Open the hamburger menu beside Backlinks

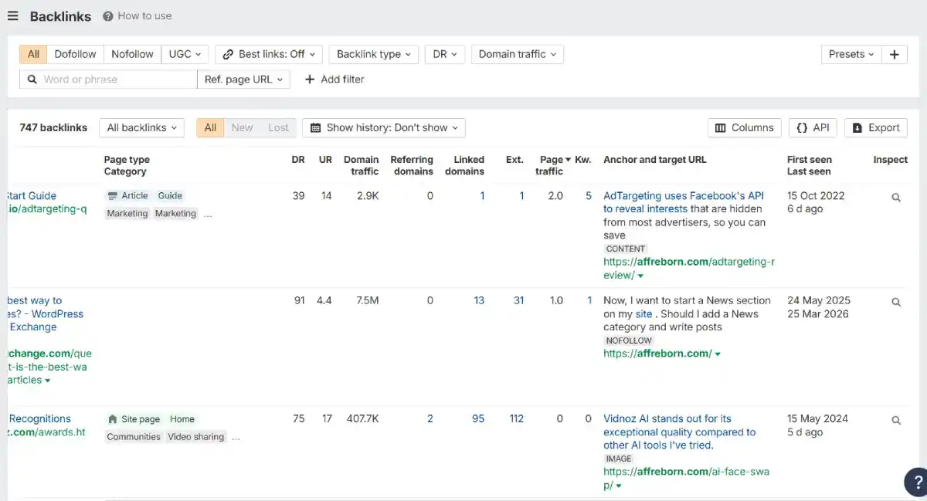point(12,16)
